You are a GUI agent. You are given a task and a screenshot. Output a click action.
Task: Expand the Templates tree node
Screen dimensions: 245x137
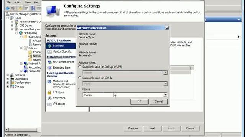point(21,71)
